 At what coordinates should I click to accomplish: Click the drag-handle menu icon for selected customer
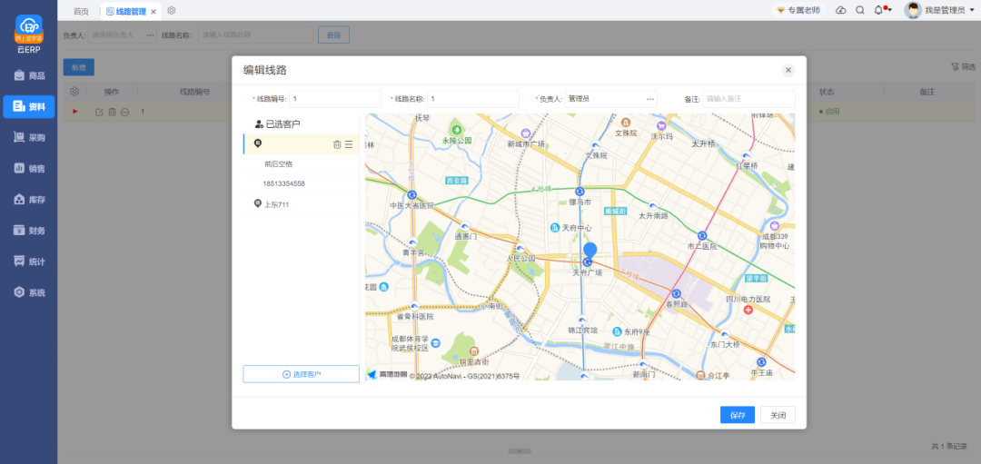[349, 144]
